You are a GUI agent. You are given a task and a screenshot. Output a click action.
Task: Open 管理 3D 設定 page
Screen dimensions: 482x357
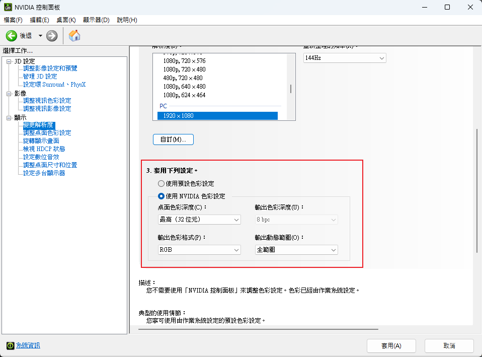click(x=40, y=77)
